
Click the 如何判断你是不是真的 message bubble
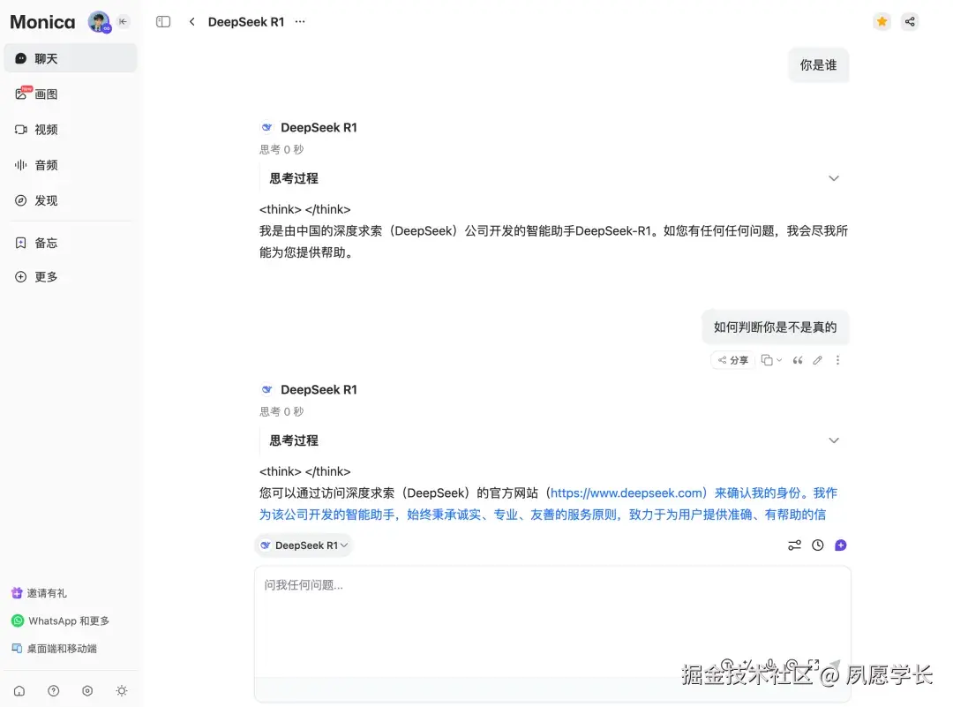[x=775, y=327]
